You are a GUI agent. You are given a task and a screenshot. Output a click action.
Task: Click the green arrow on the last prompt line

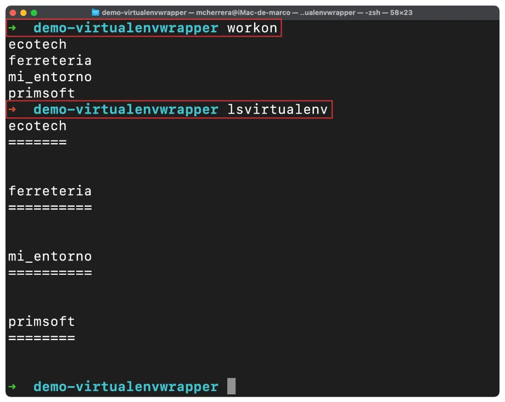[x=13, y=387]
